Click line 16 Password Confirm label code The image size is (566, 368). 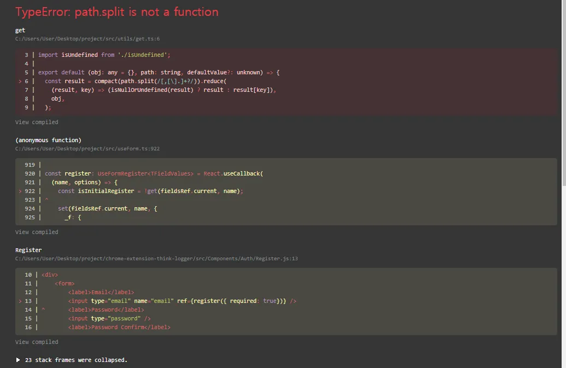click(x=119, y=327)
